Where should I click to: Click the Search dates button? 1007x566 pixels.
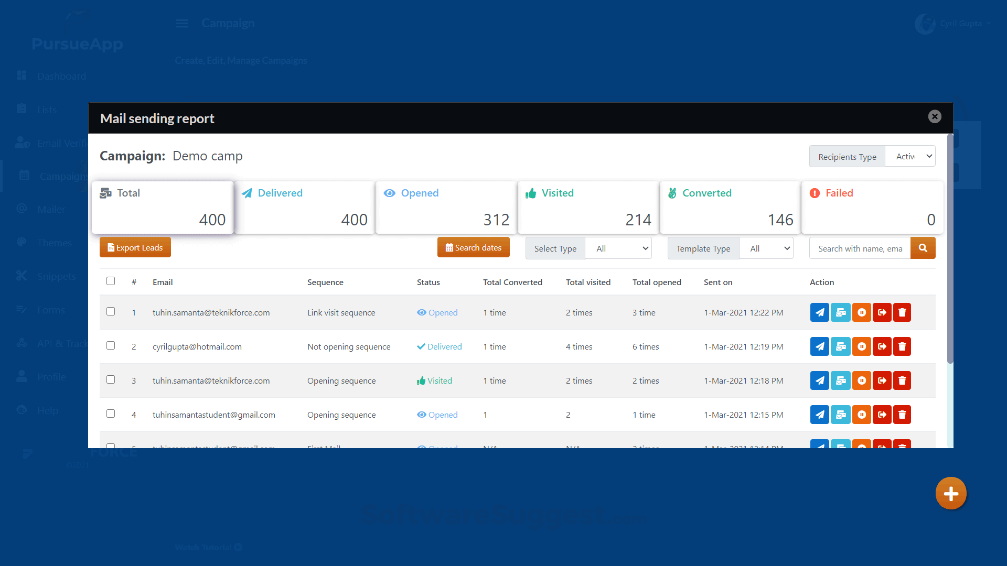(473, 247)
